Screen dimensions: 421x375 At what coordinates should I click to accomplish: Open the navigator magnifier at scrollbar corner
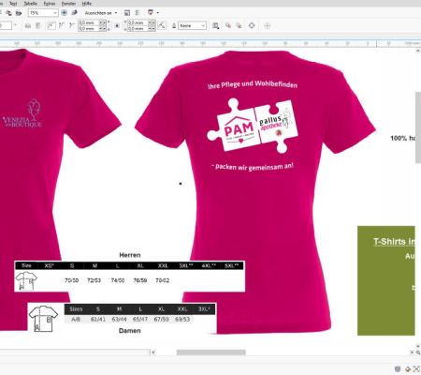[x=418, y=352]
